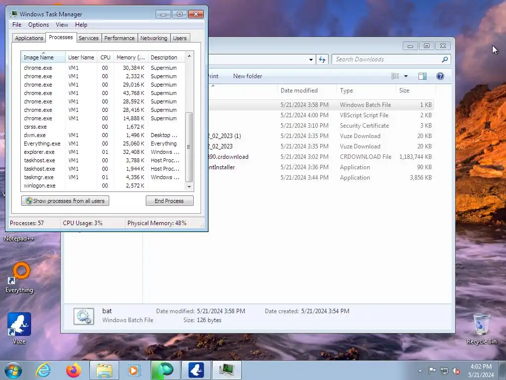Open the Windows Start menu
Viewport: 506px width, 380px height.
13,370
